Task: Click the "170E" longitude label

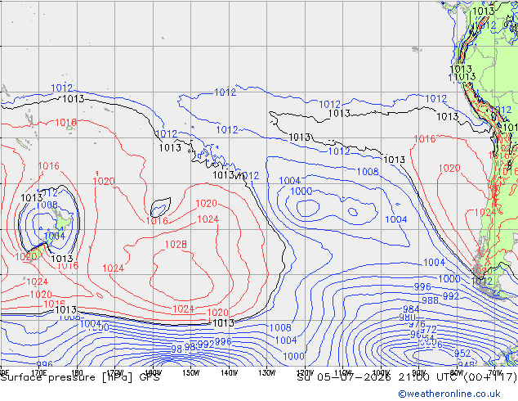Action: tap(39, 373)
